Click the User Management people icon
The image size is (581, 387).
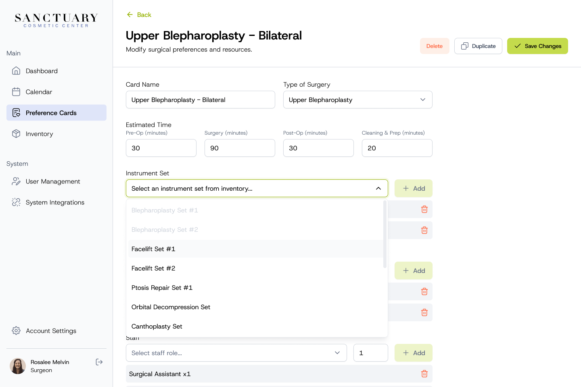16,181
